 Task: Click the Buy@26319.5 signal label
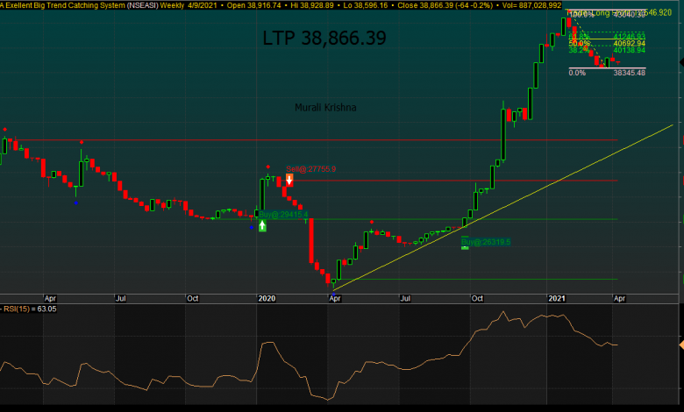click(x=486, y=242)
